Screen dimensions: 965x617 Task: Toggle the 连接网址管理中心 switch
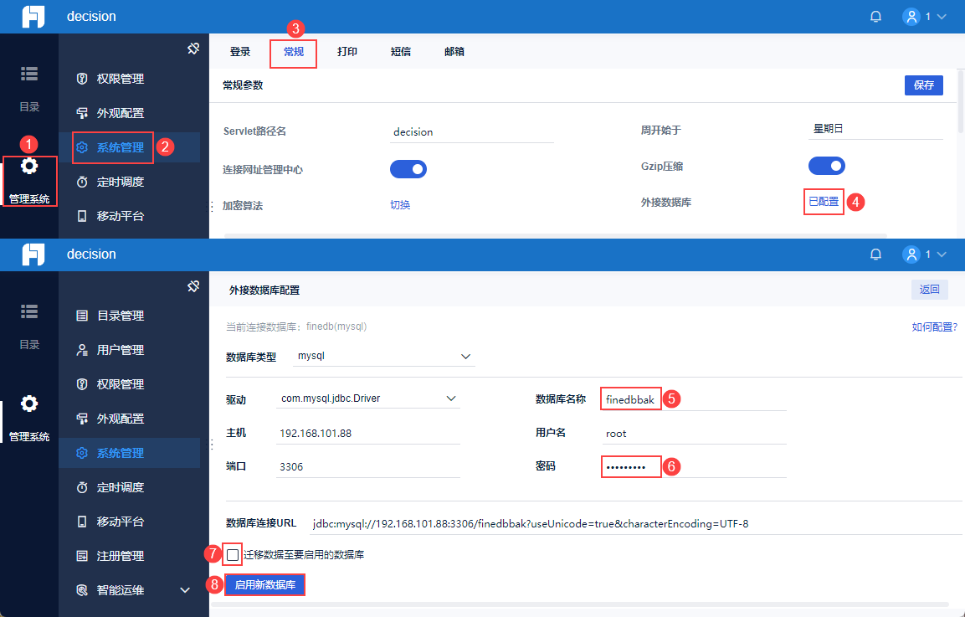click(x=408, y=169)
